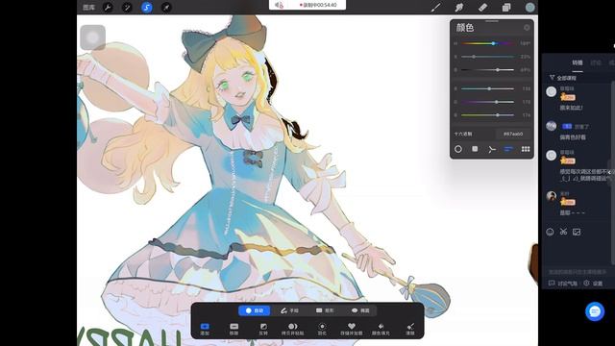The width and height of the screenshot is (615, 346).
Task: Open the 图库 gallery in Procreate
Action: [x=89, y=8]
